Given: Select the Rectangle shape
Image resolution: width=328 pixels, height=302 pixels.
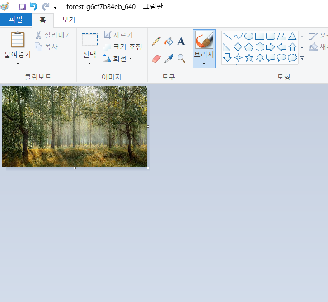Looking at the screenshot, I should click(260, 36).
